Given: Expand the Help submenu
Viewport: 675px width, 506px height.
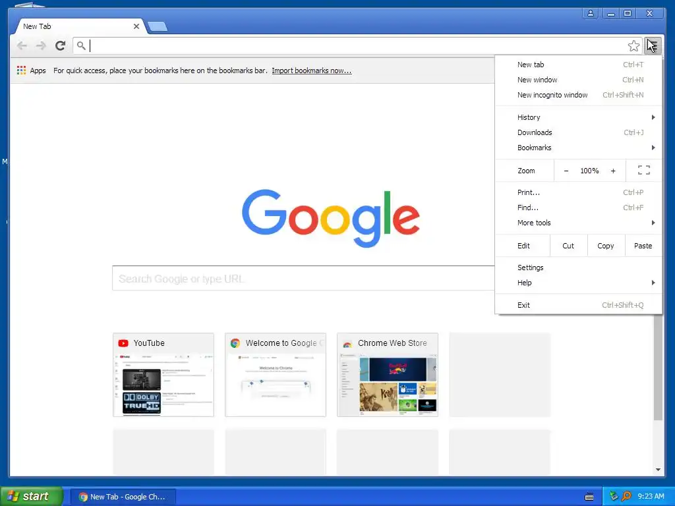Looking at the screenshot, I should pyautogui.click(x=578, y=283).
